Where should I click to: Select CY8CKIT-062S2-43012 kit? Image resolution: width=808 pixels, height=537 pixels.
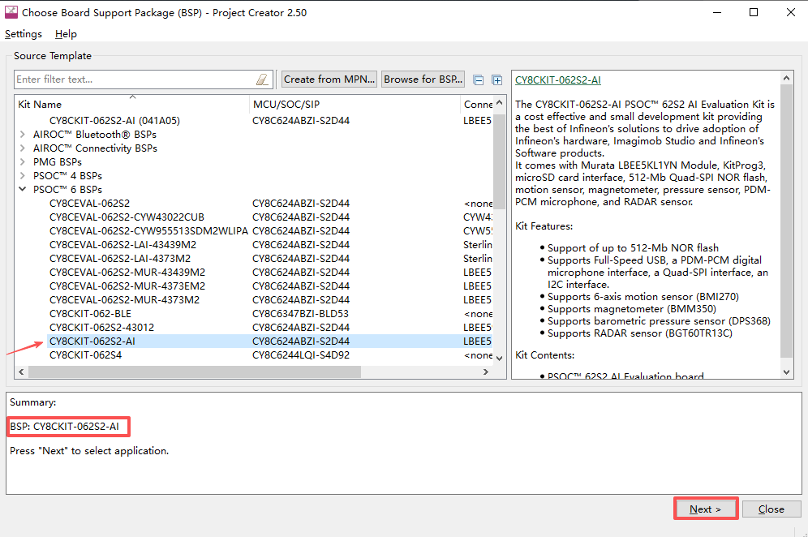[x=101, y=327]
